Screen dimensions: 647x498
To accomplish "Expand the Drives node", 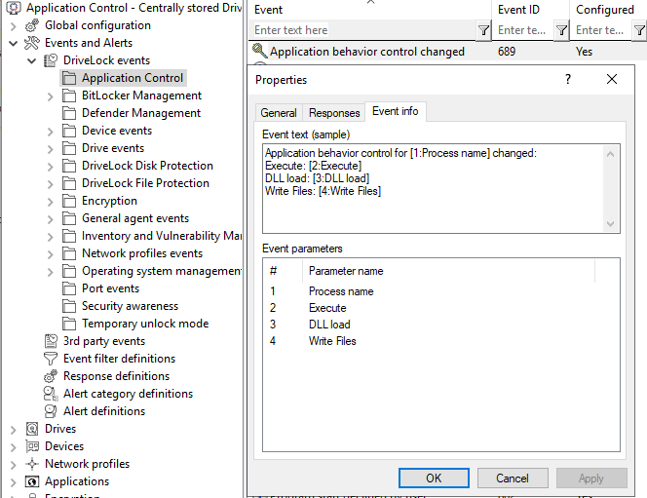I will [x=14, y=430].
